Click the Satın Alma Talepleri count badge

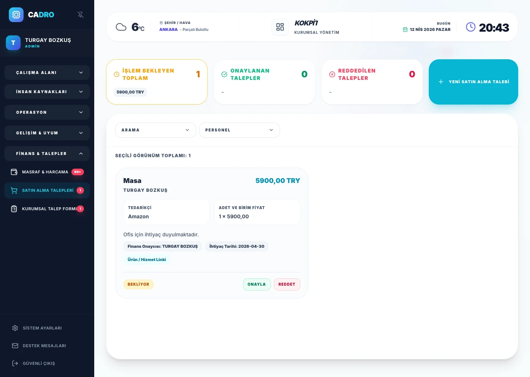80,190
